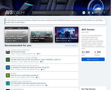The width and height of the screenshot is (112, 90).
Task: Click comment bubble on Best Projectors card
Action: pyautogui.click(x=69, y=41)
